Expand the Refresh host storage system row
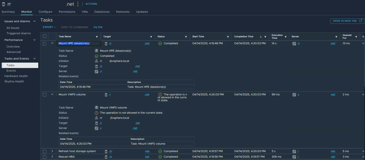The height and width of the screenshot is (160, 365). [x=52, y=151]
